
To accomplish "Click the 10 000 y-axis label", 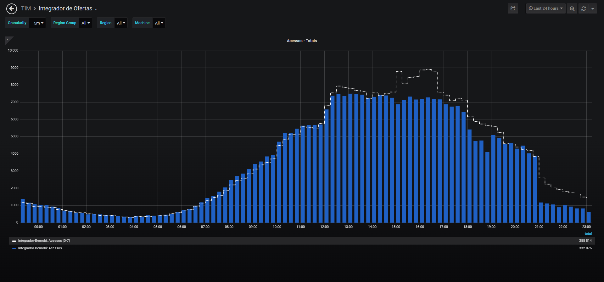I will [13, 51].
